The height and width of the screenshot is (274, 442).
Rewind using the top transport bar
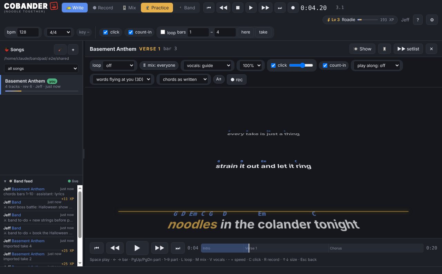click(223, 8)
